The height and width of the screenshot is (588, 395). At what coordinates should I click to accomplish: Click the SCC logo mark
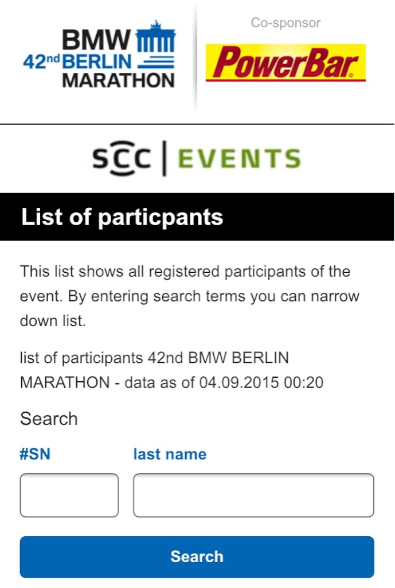pyautogui.click(x=122, y=158)
